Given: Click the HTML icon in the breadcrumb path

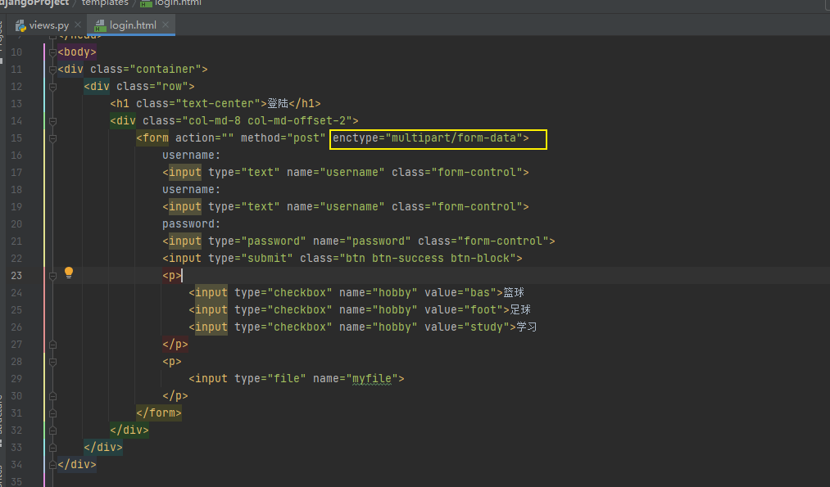Looking at the screenshot, I should point(146,3).
